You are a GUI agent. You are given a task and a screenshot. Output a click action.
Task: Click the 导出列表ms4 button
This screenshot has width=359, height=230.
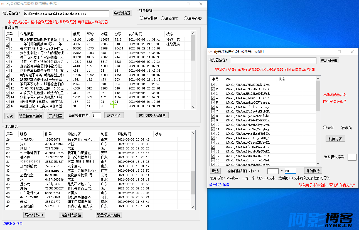[x=34, y=215]
